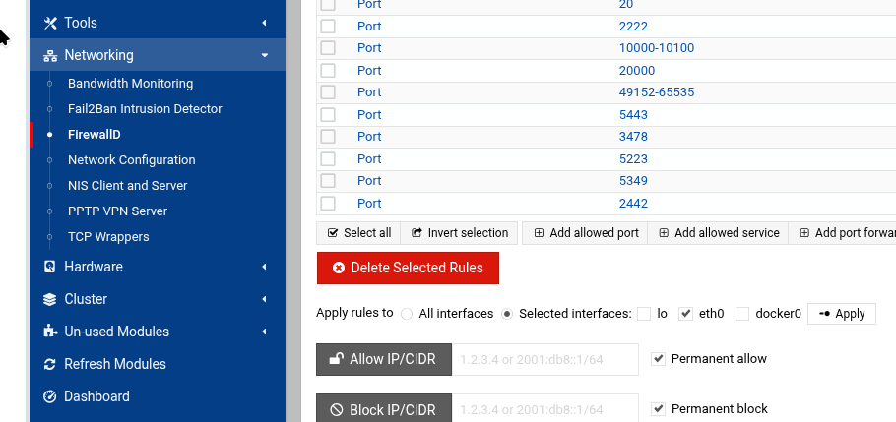Click the Networking section icon
Screen dimensions: 896x422
[x=50, y=56]
